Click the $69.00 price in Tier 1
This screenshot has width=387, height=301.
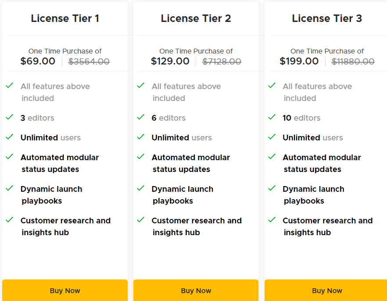38,61
